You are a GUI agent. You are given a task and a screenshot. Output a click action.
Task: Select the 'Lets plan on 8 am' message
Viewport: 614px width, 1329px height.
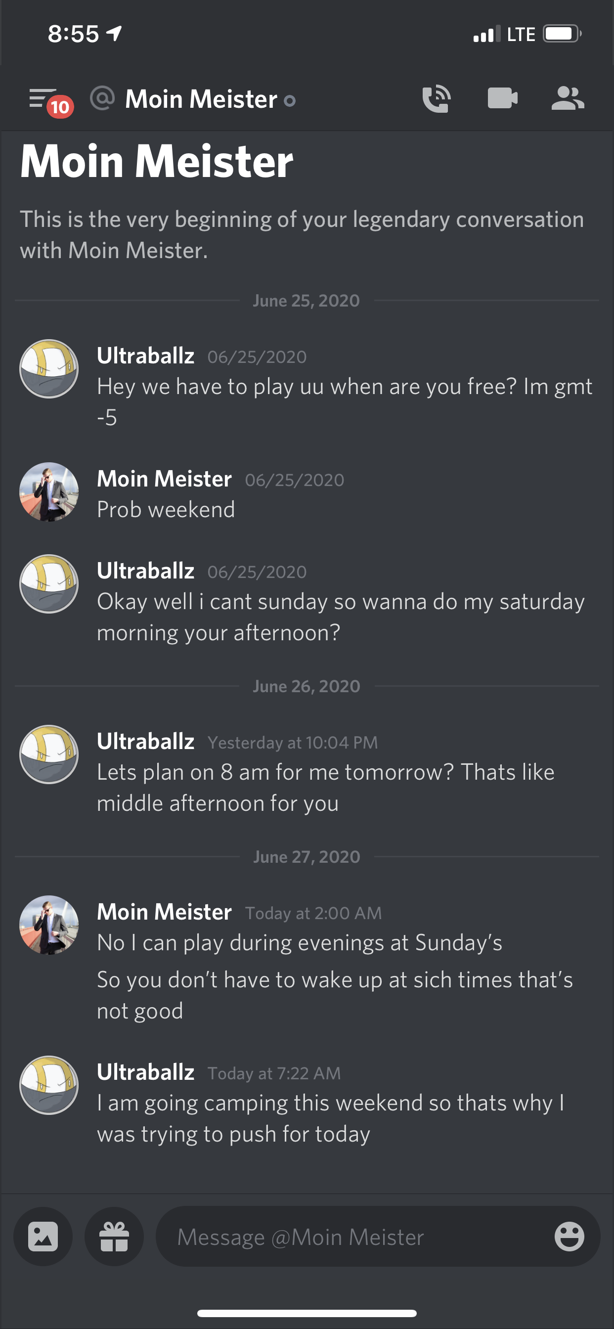click(x=325, y=787)
